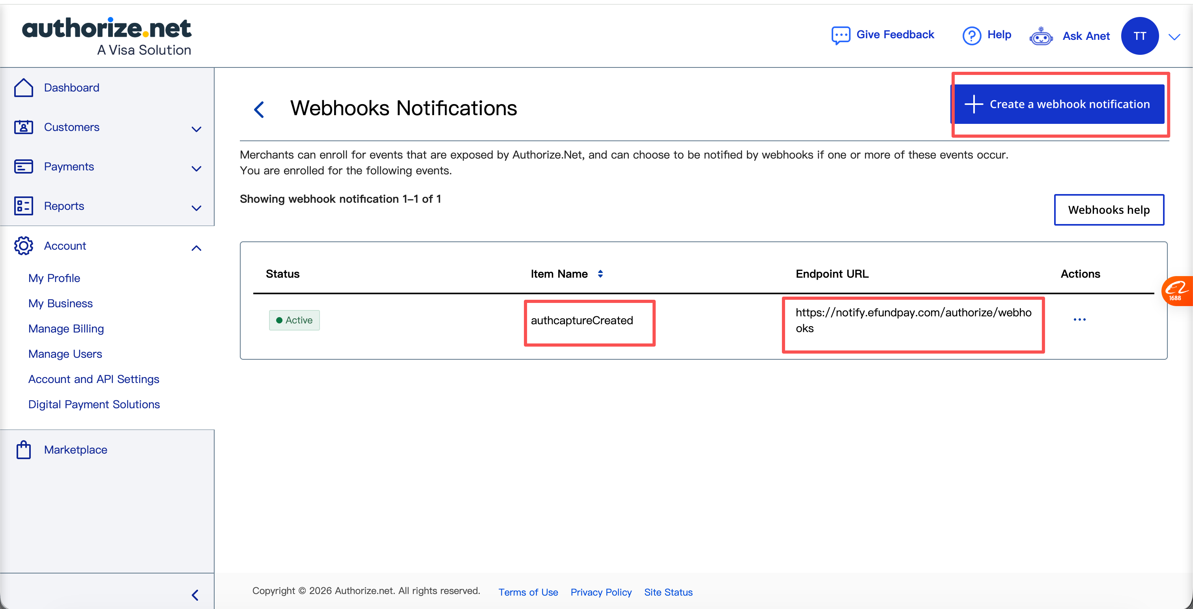1193x609 pixels.
Task: Click the Account gear icon
Action: (x=24, y=246)
